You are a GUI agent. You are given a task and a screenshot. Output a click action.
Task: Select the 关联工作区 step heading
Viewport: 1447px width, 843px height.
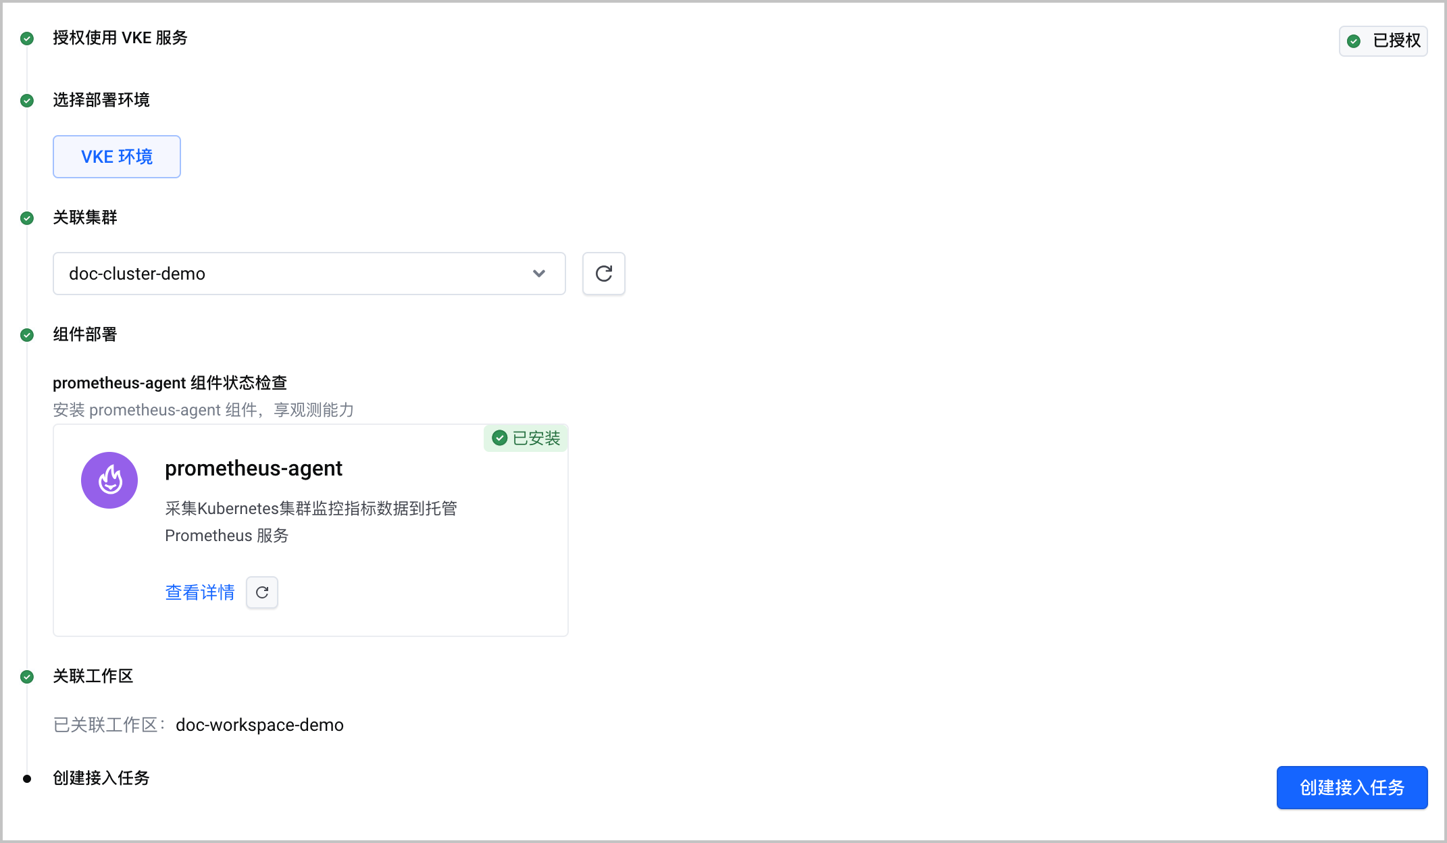tap(93, 676)
